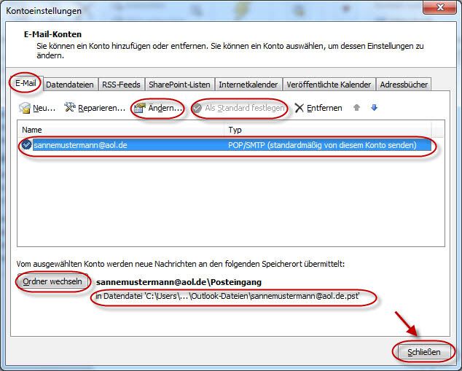Move account up with the arrow icon

click(356, 108)
